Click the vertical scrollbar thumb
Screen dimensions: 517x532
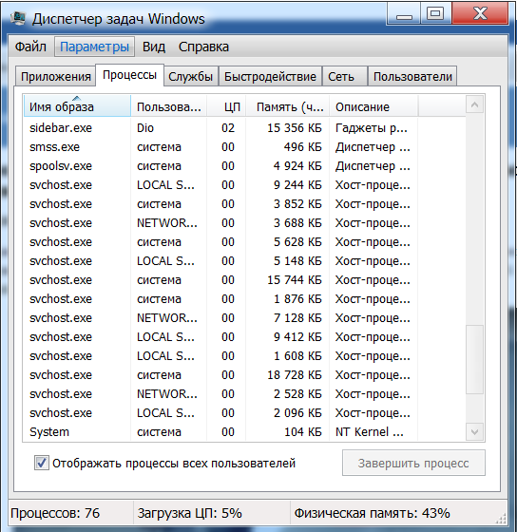click(474, 359)
